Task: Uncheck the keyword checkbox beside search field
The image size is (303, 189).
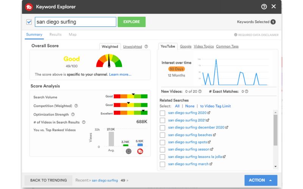Action: [29, 22]
